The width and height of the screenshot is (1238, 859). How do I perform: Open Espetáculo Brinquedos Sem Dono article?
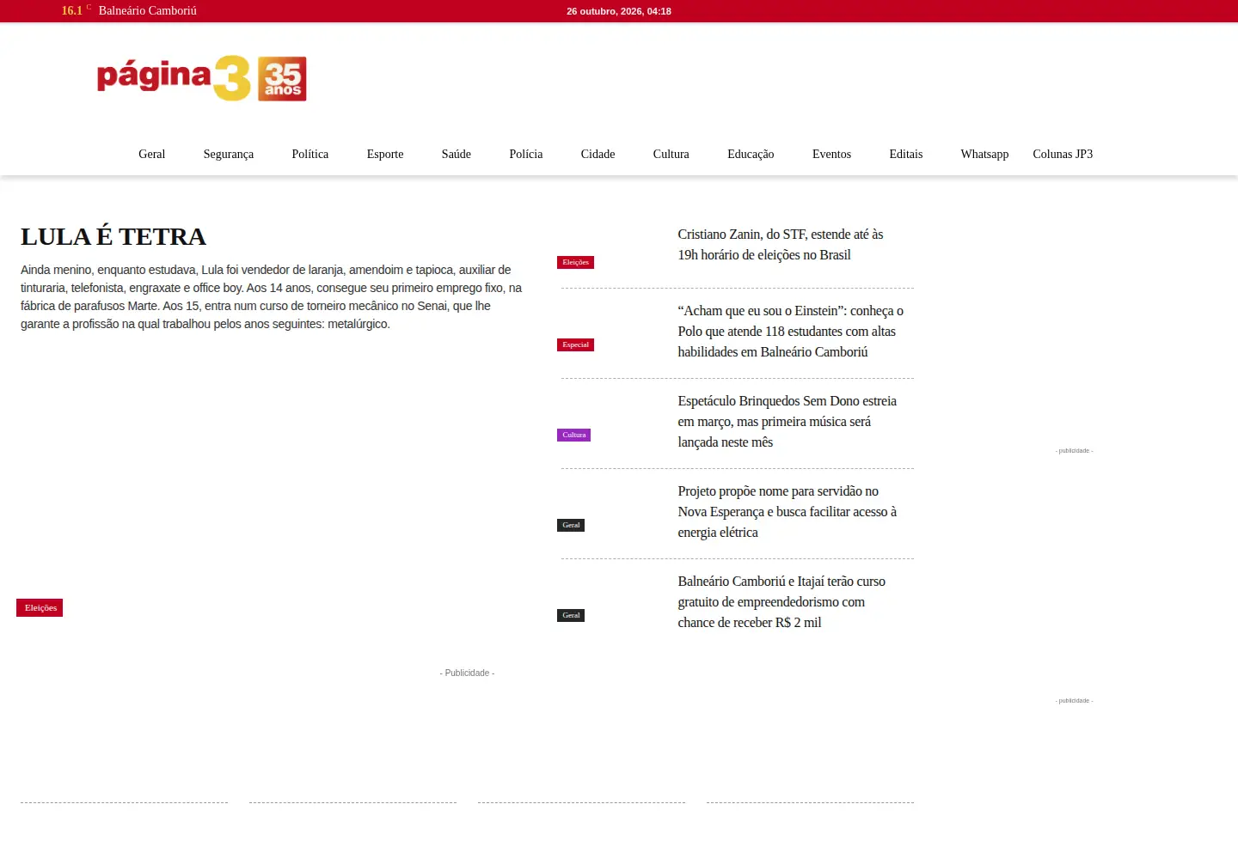[x=788, y=422]
